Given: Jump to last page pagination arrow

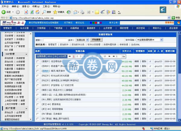Looking at the screenshot, I should (x=114, y=56).
